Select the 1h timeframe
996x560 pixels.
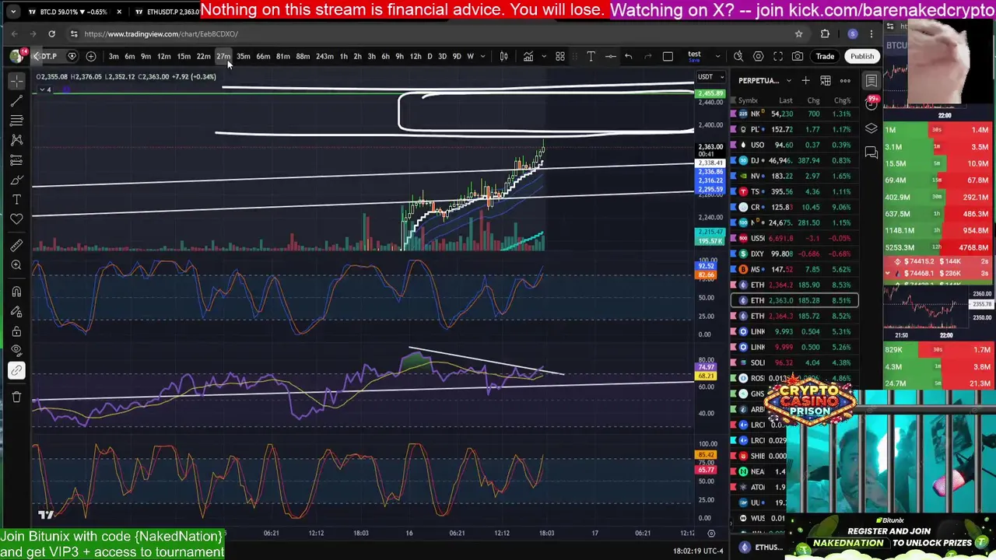click(x=343, y=56)
